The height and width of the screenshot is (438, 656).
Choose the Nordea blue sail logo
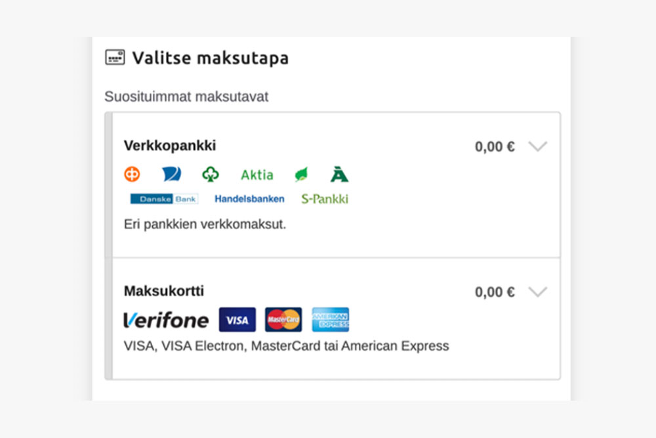pos(171,174)
